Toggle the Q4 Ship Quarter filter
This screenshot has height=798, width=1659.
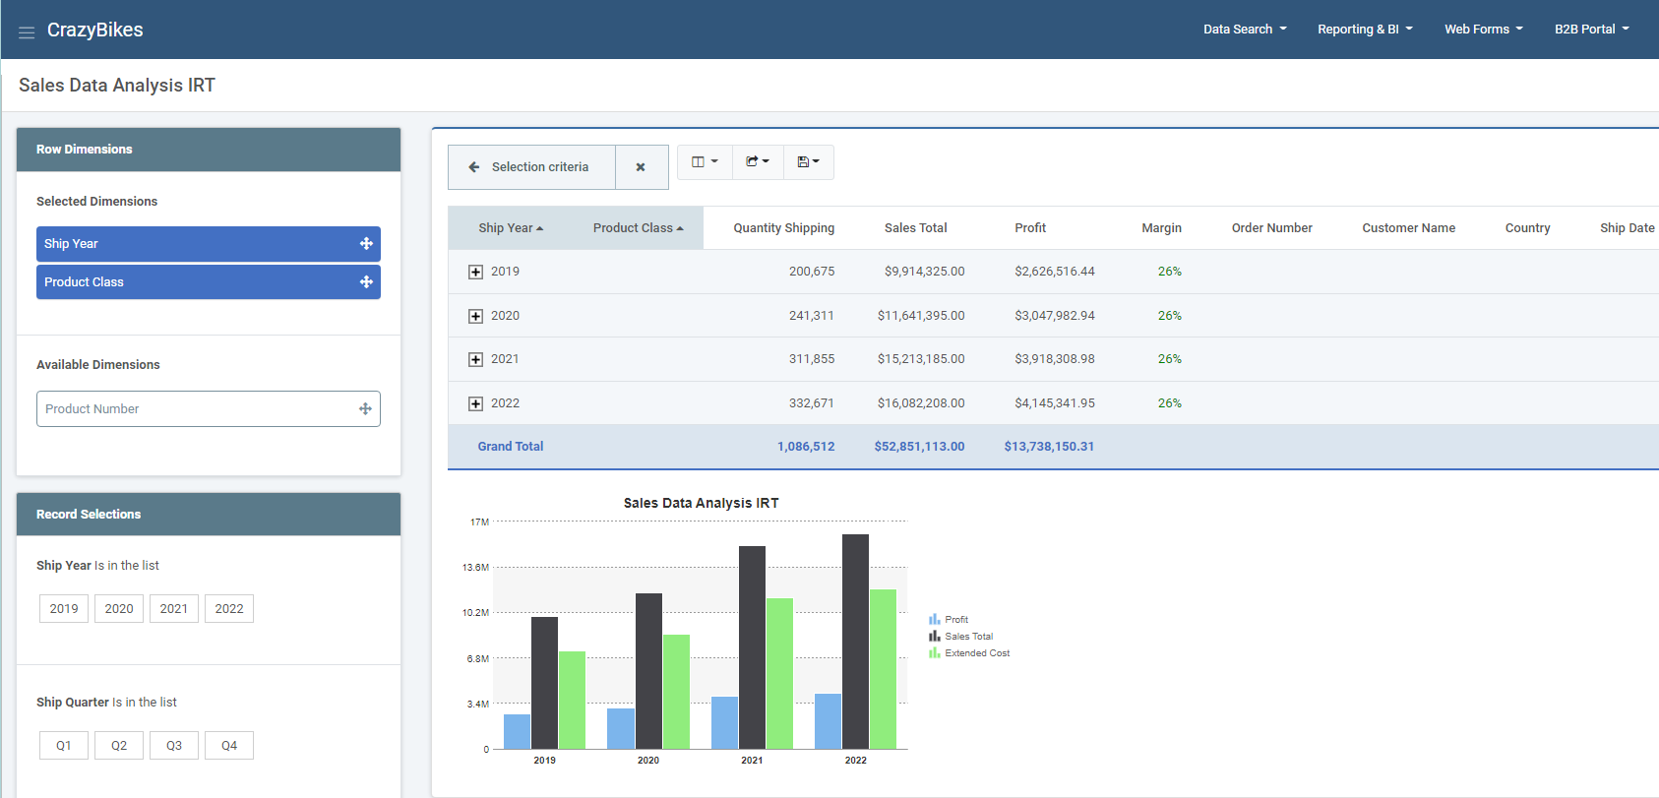pyautogui.click(x=229, y=746)
